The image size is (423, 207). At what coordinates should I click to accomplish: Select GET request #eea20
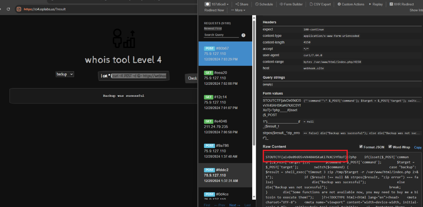tap(225, 78)
